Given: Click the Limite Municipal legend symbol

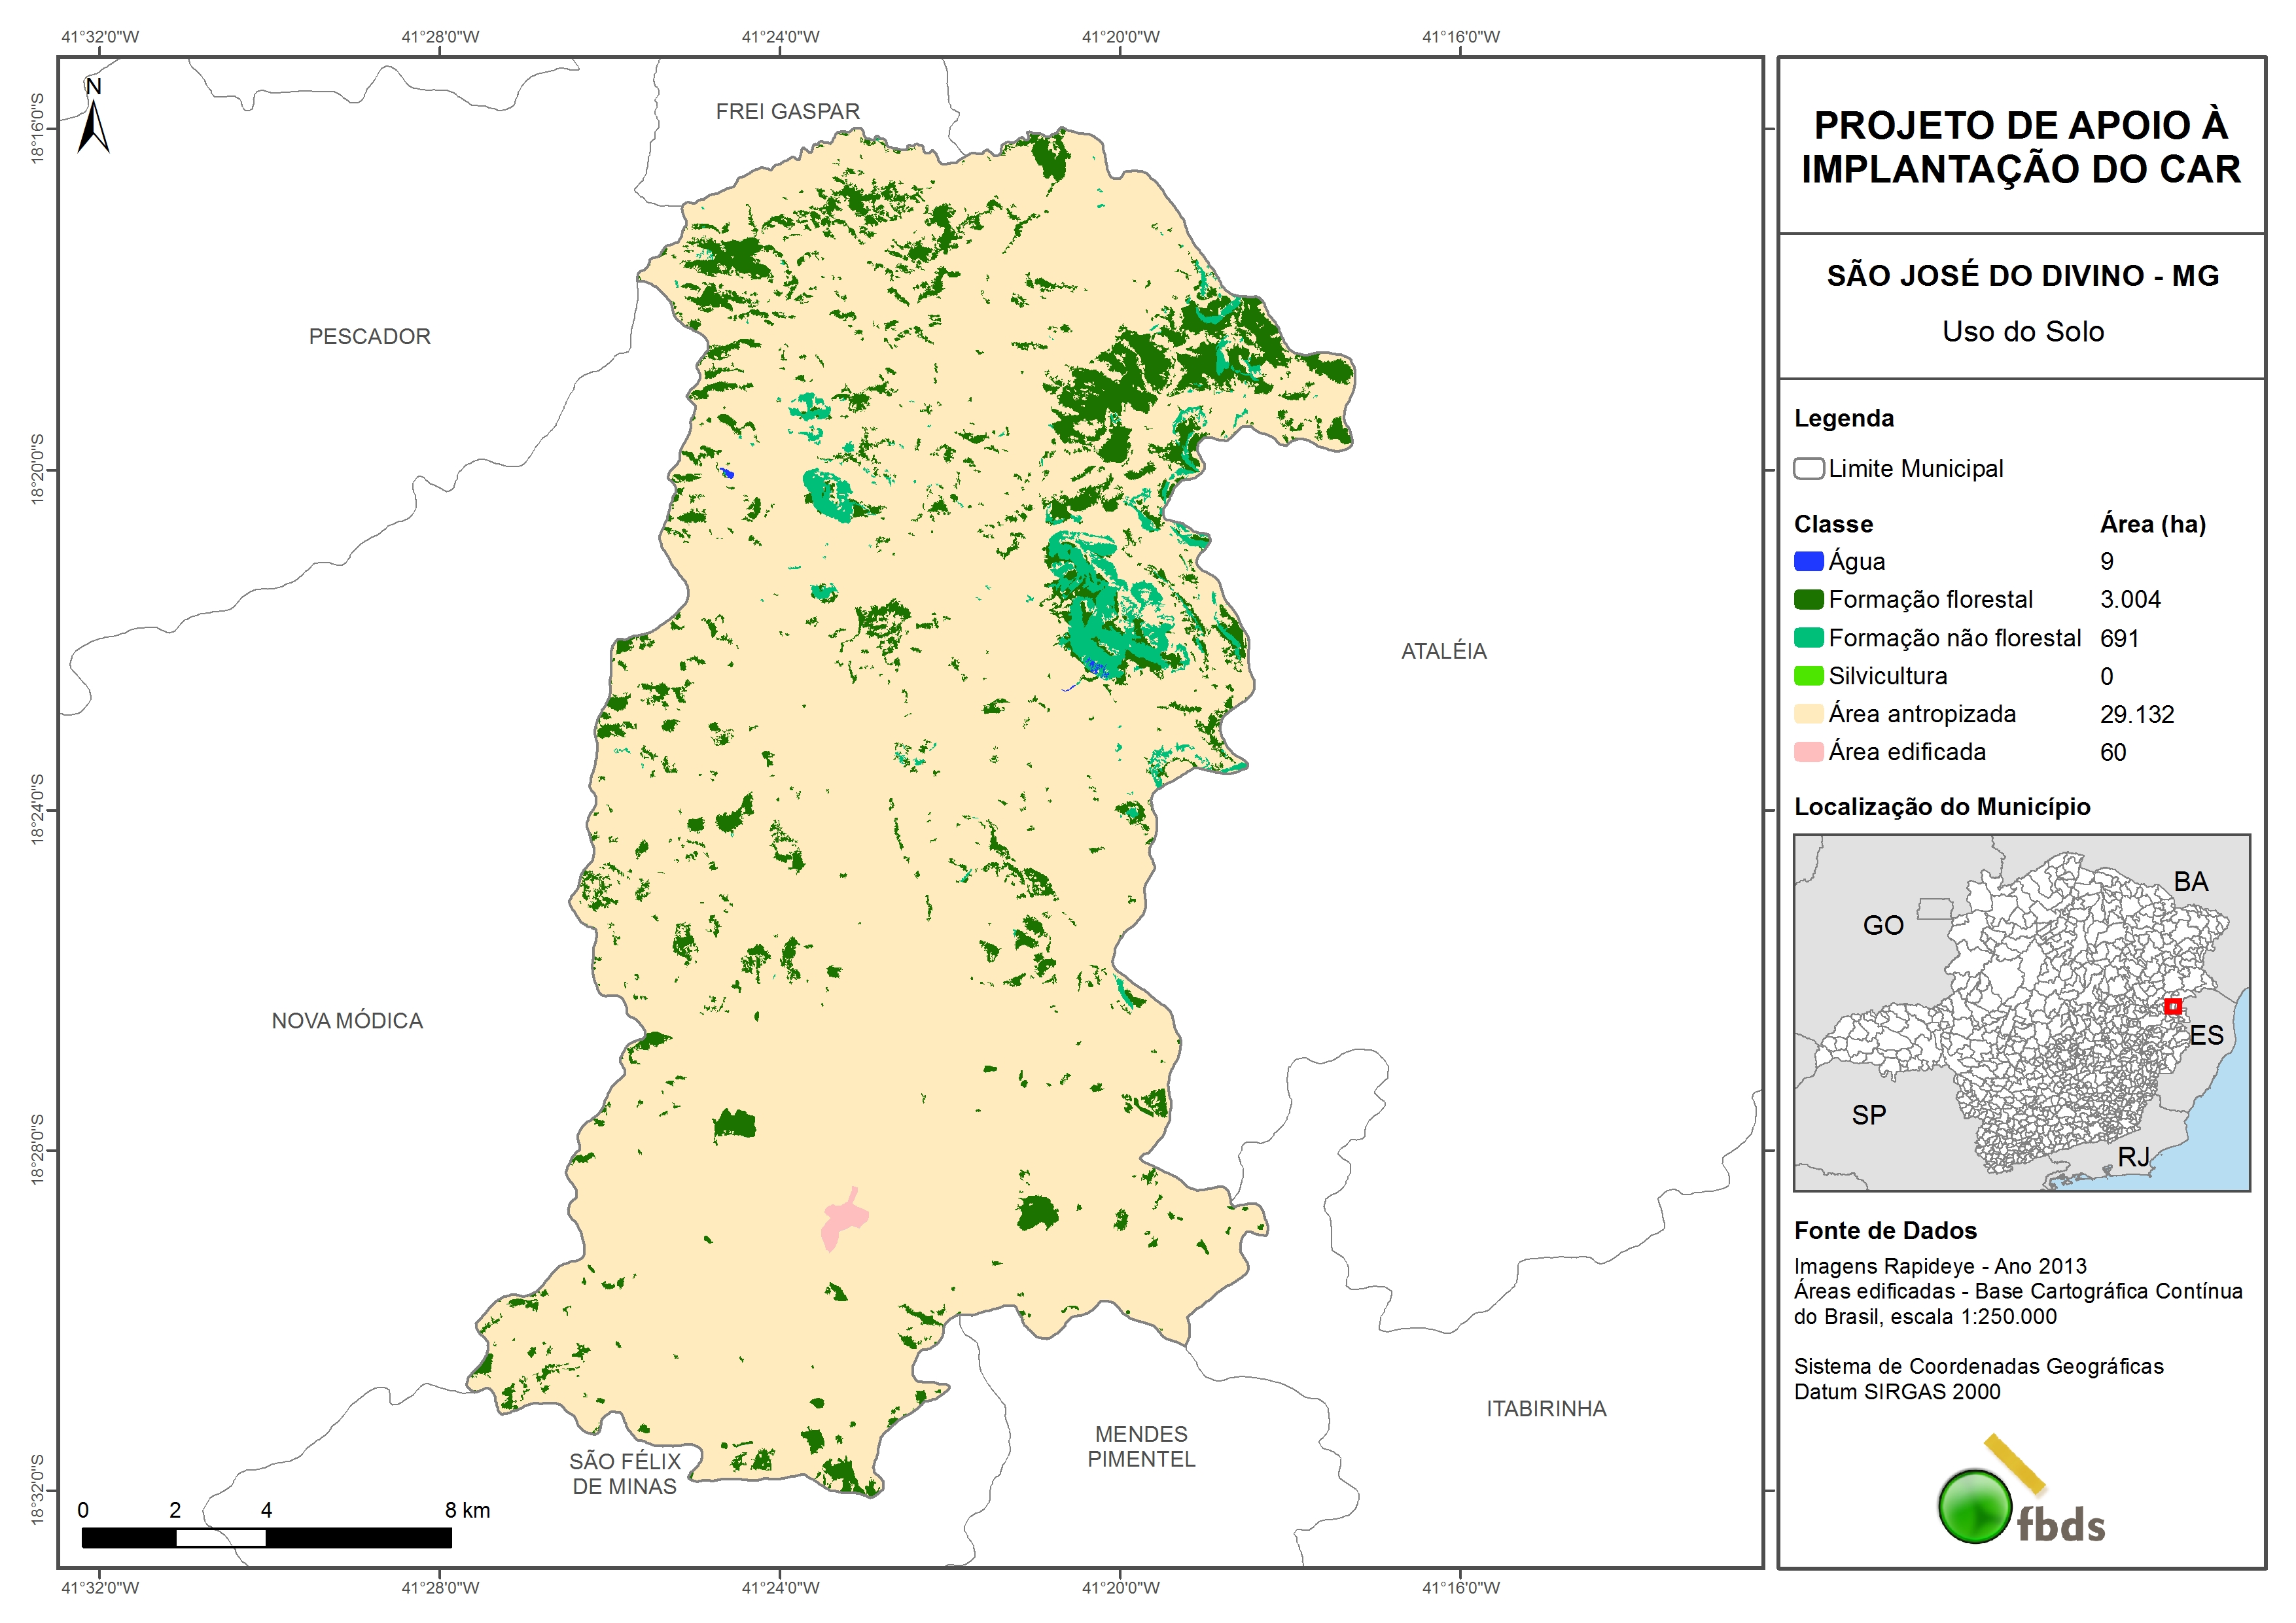Looking at the screenshot, I should [1808, 469].
